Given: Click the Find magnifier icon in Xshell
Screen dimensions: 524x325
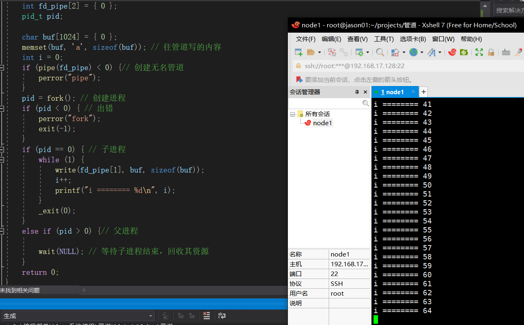Looking at the screenshot, I should pos(380,52).
